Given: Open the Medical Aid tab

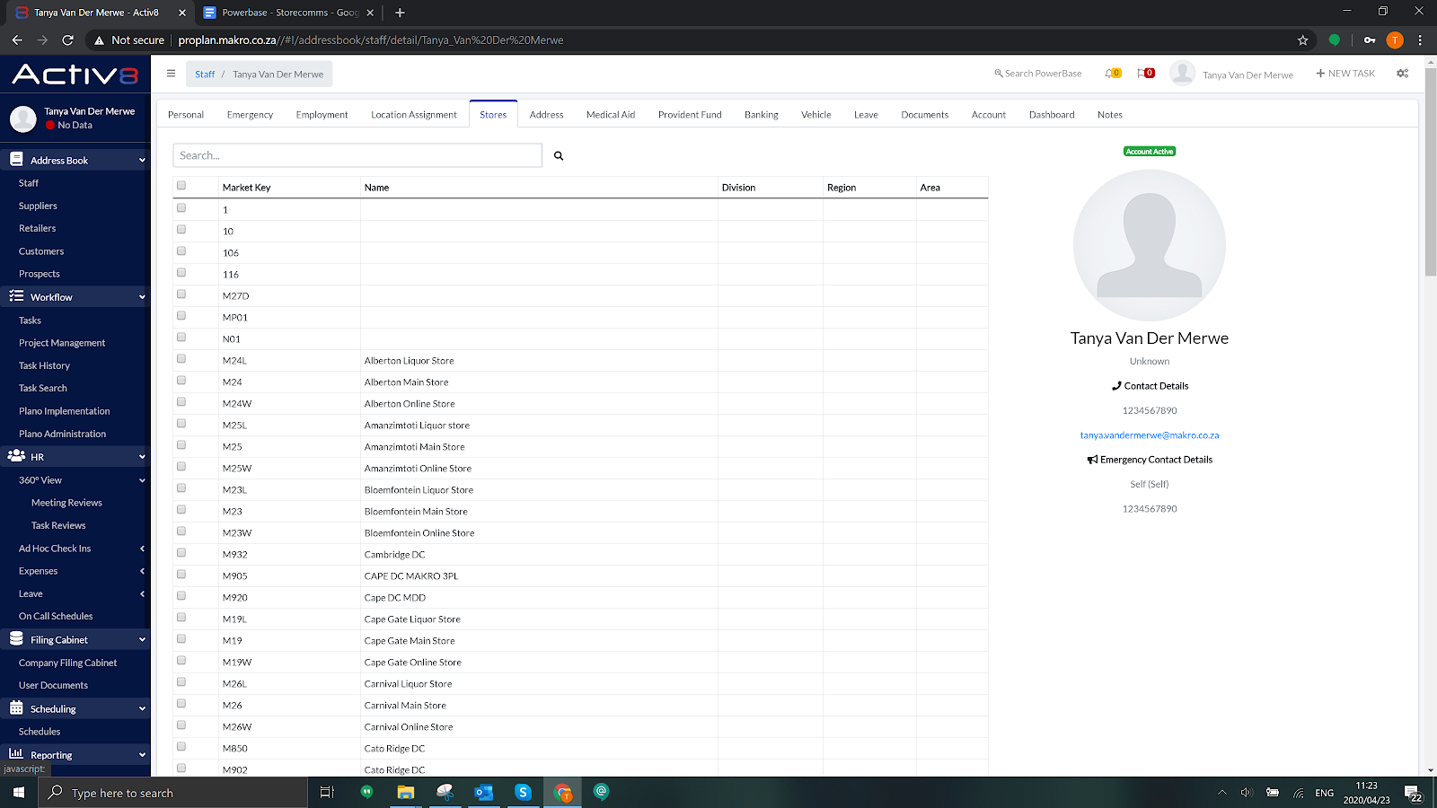Looking at the screenshot, I should tap(611, 115).
